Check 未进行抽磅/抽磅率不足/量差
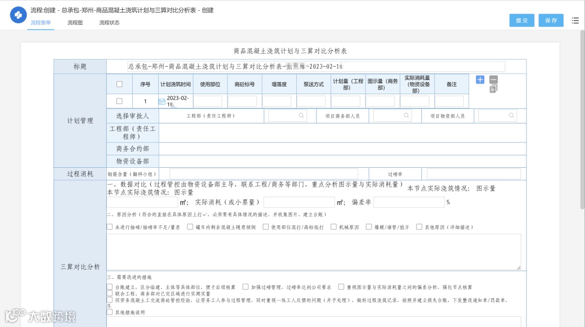 (x=109, y=227)
